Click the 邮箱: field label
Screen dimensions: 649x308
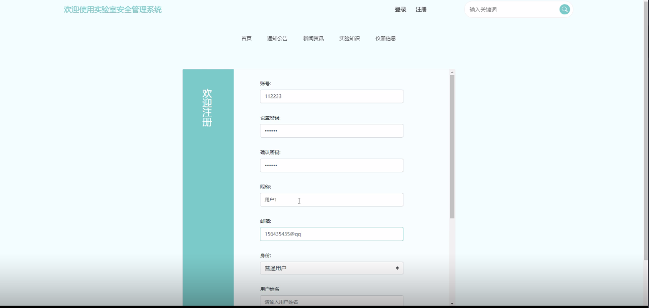266,221
